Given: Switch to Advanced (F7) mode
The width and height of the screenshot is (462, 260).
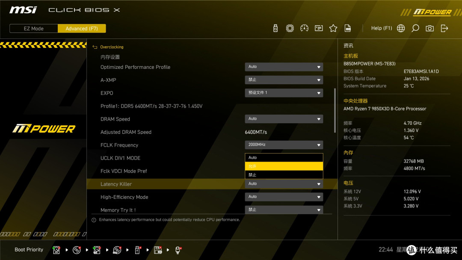Looking at the screenshot, I should tap(82, 29).
